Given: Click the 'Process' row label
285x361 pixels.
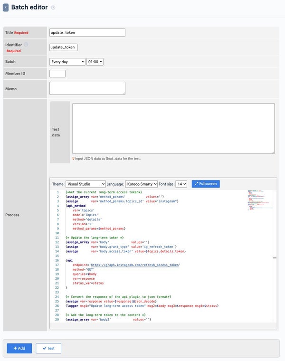Looking at the screenshot, I should (12, 215).
